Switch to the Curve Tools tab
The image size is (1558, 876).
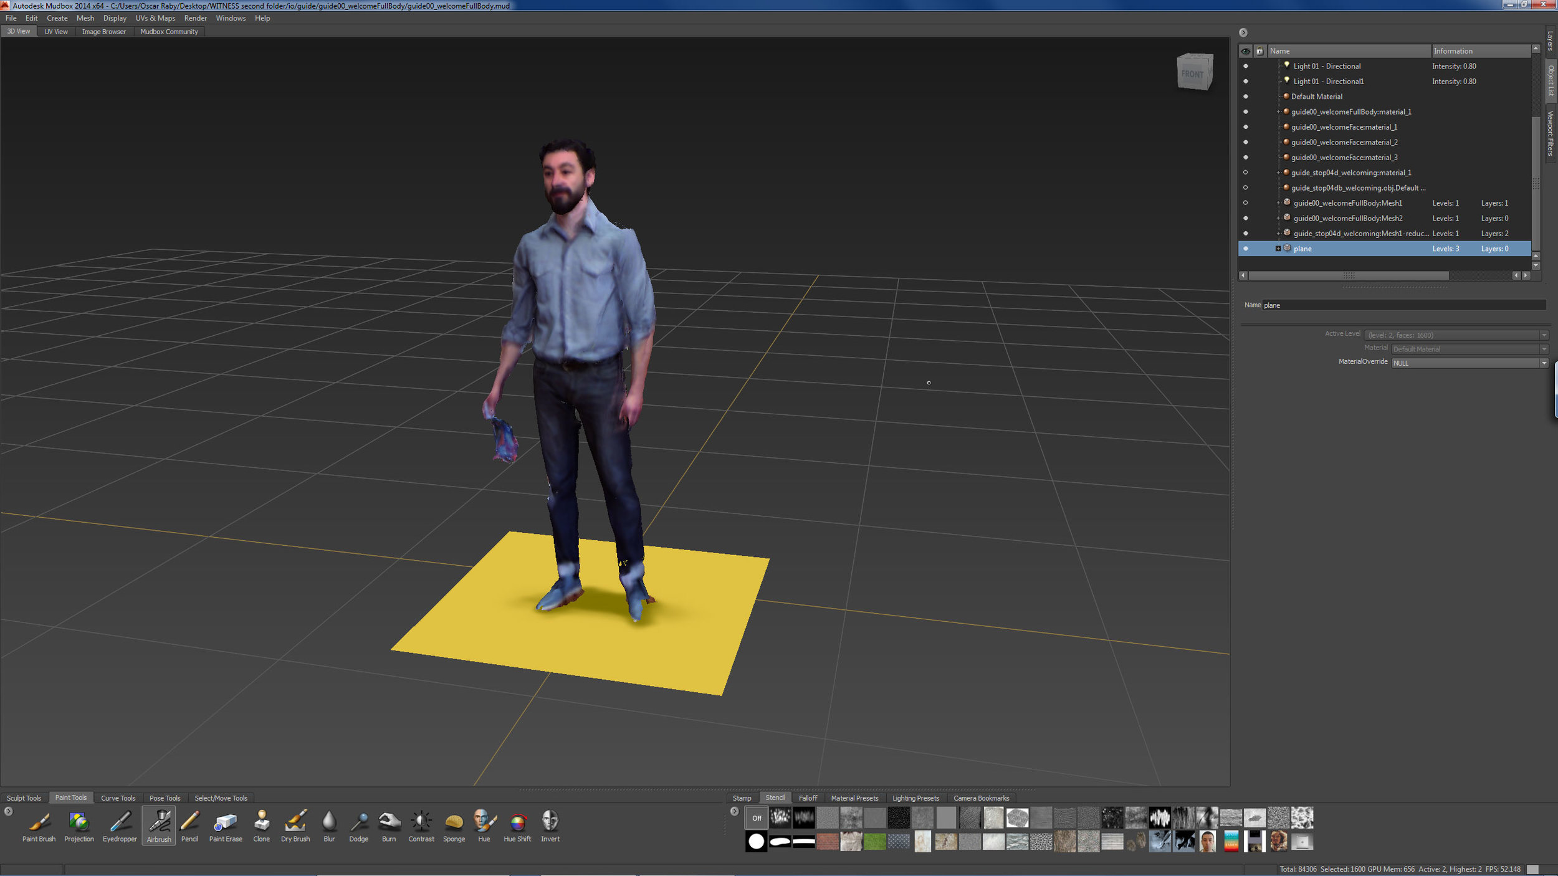(x=118, y=798)
